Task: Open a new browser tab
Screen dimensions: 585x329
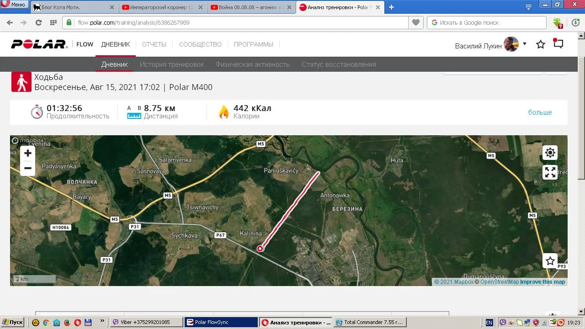Action: [x=391, y=7]
